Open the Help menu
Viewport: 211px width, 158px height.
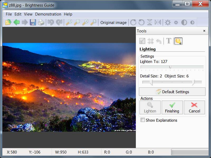click(x=68, y=14)
